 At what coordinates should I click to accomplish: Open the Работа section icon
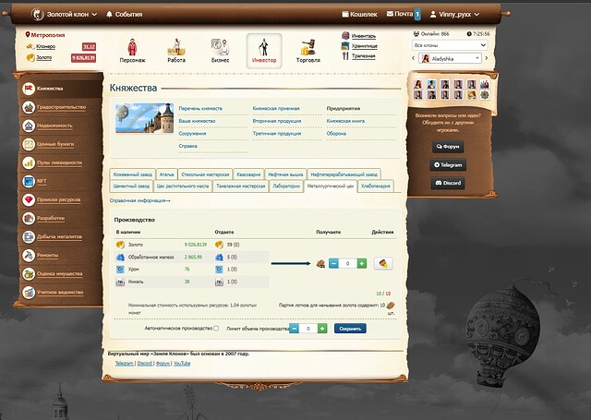(x=176, y=50)
